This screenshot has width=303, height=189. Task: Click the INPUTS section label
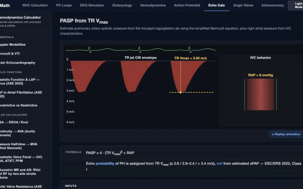pos(71,186)
